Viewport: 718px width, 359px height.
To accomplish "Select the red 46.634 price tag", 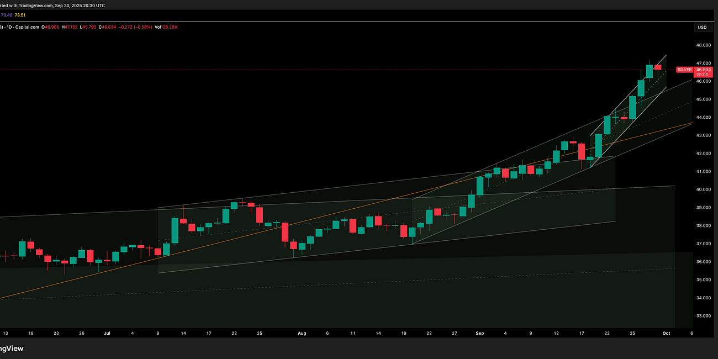I will [703, 70].
